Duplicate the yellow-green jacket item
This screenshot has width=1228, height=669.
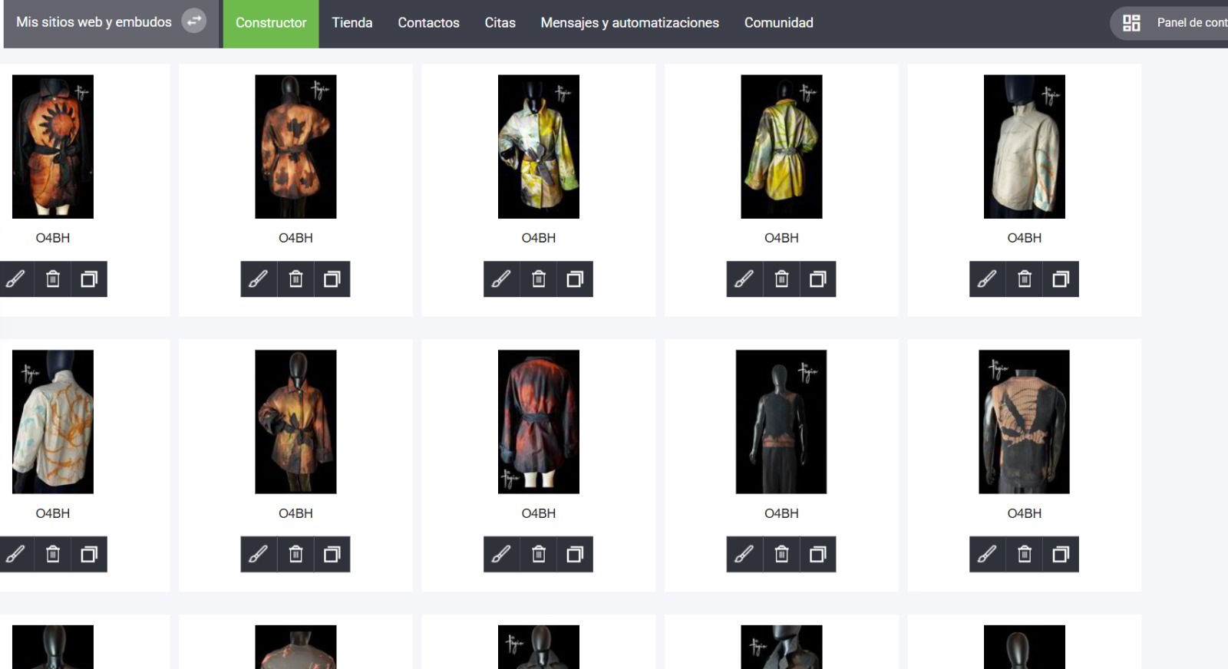[817, 279]
